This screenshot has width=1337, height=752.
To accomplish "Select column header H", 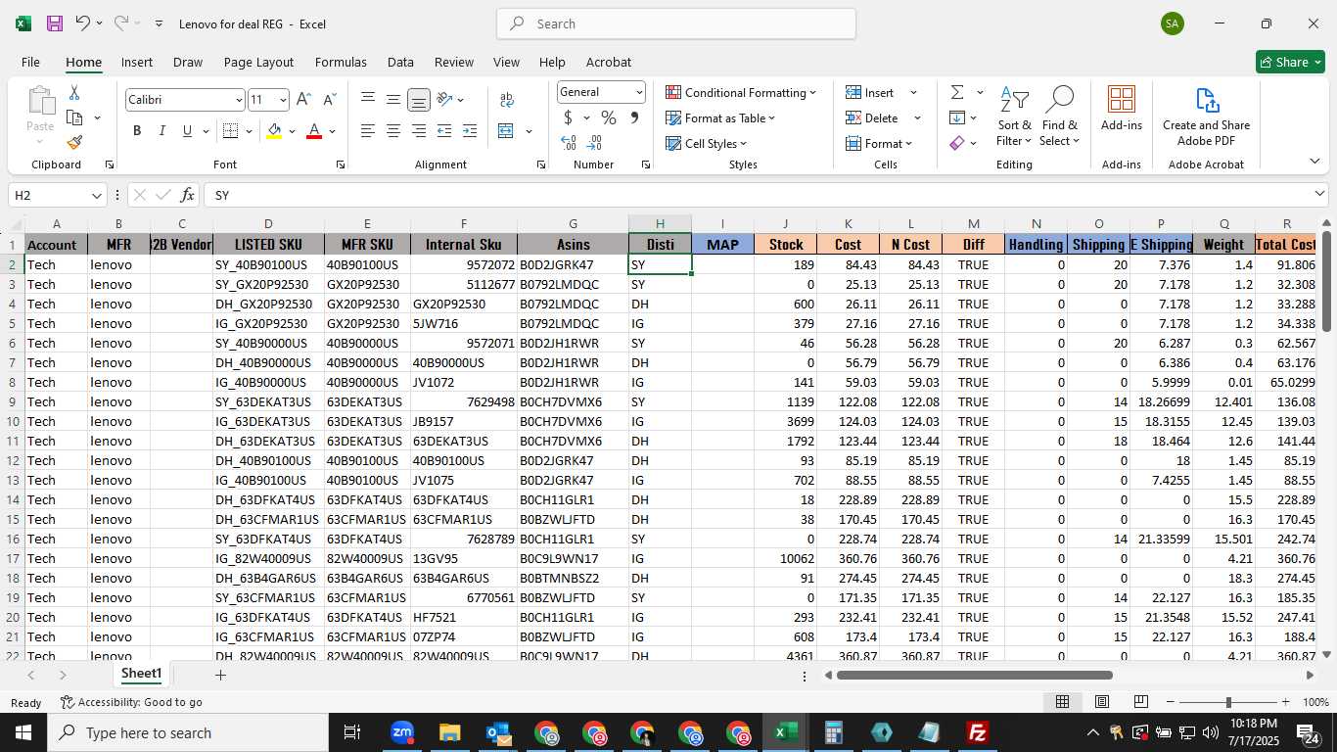I will coord(661,224).
